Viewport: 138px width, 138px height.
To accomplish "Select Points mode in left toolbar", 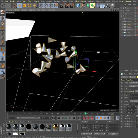I will tap(2, 33).
